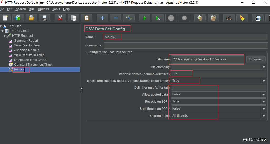
Task: Open the Recycle on EOF dropdown
Action: [264, 102]
